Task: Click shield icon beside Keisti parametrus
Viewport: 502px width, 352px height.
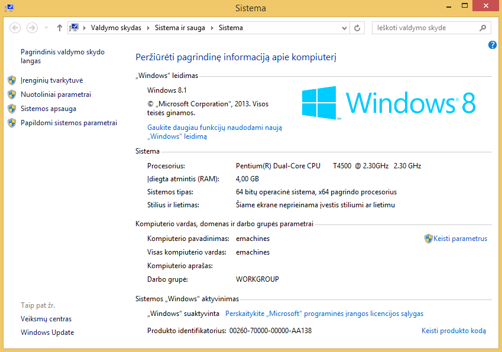Action: 428,239
